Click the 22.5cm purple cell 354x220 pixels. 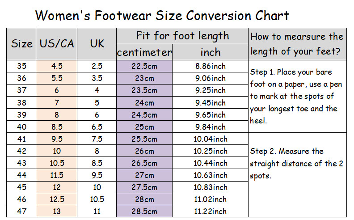[144, 66]
